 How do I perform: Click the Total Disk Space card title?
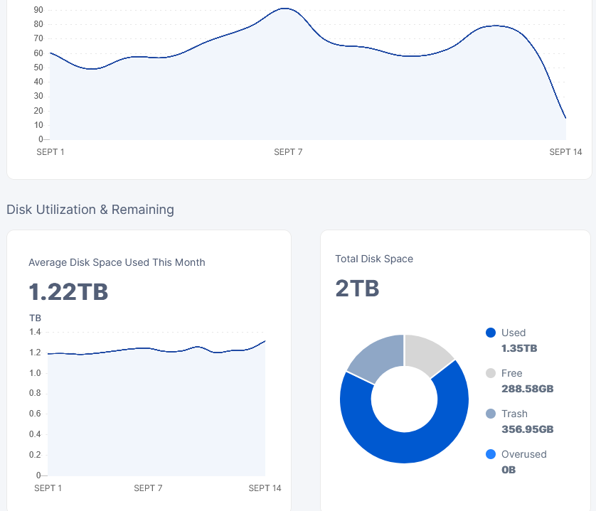(374, 259)
